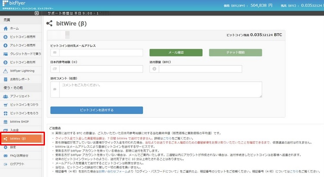Image resolution: width=324 pixels, height=177 pixels.
Task: Go to アフィリエイト page
Action: point(21,96)
